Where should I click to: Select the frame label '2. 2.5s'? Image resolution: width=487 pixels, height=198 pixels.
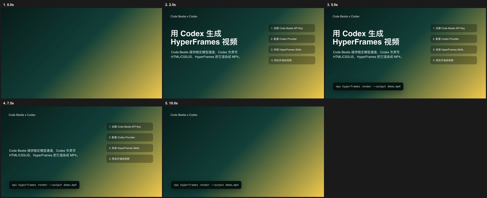click(x=171, y=5)
